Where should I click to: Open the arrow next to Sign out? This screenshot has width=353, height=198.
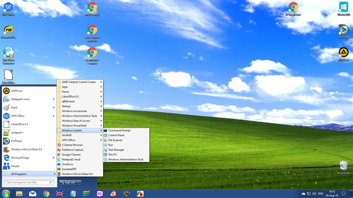coord(79,182)
